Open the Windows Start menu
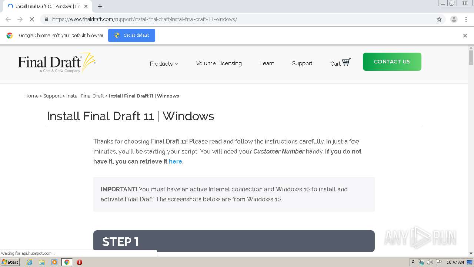474x267 pixels. coord(10,262)
